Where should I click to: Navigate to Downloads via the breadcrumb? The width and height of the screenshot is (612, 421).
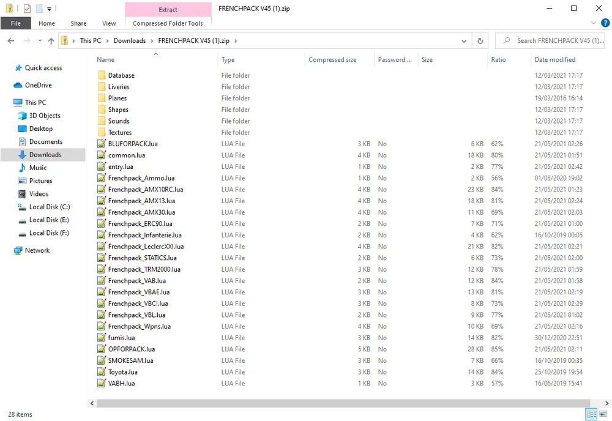pyautogui.click(x=129, y=40)
